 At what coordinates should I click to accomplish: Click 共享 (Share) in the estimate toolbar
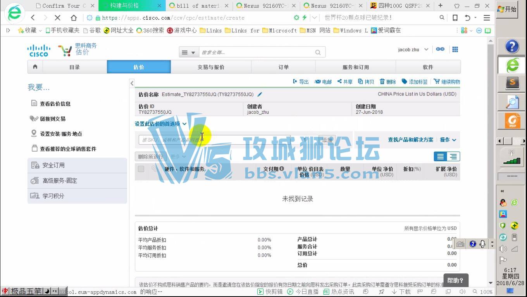click(345, 82)
